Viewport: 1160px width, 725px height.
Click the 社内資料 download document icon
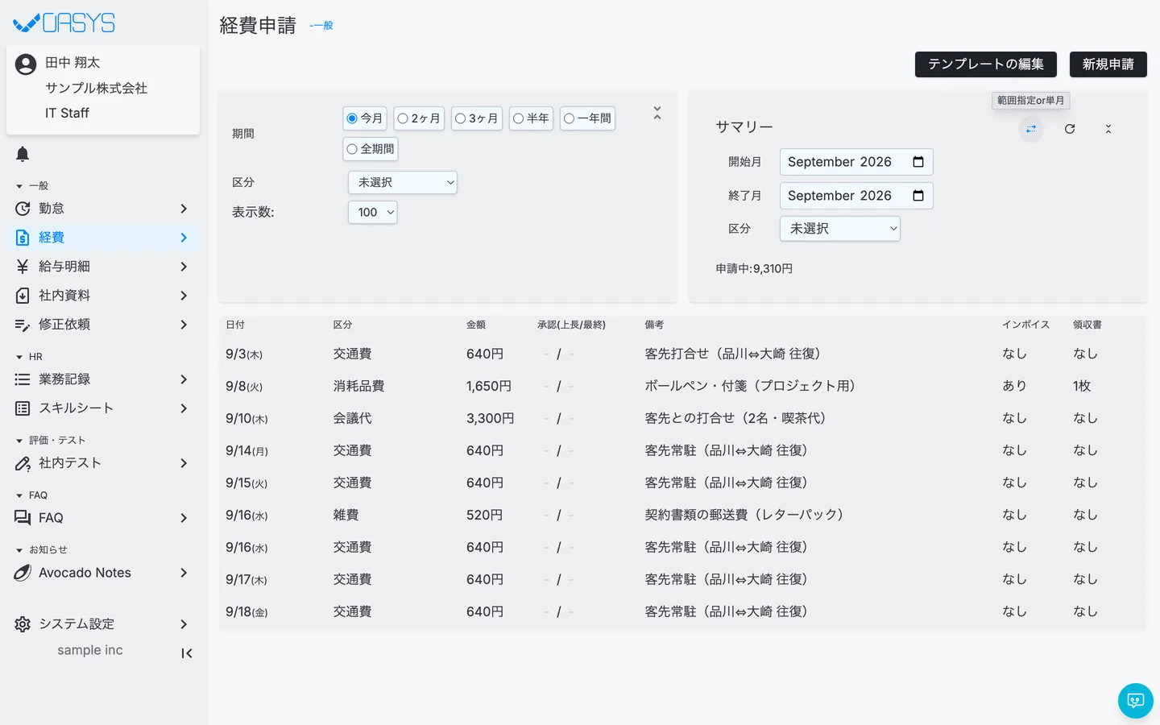[23, 296]
